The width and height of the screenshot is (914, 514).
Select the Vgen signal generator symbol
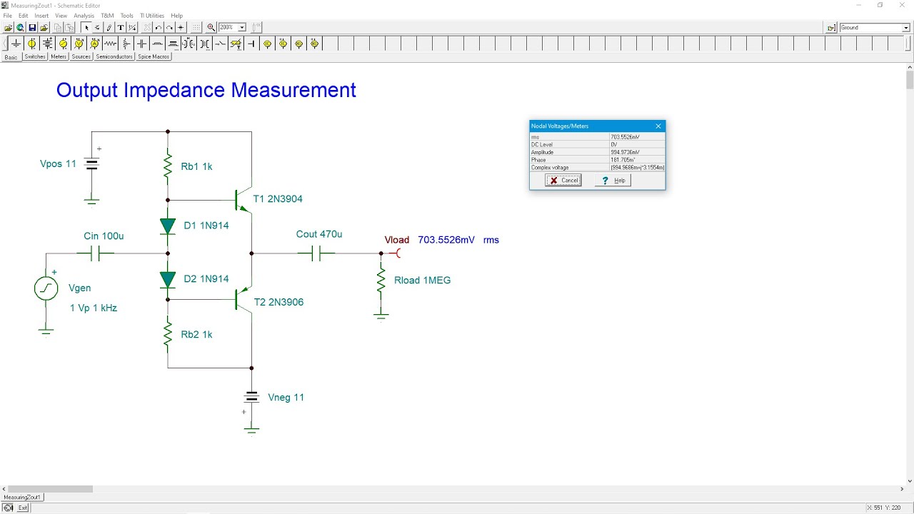pos(46,288)
